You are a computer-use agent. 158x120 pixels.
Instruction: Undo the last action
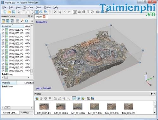click(x=65, y=12)
